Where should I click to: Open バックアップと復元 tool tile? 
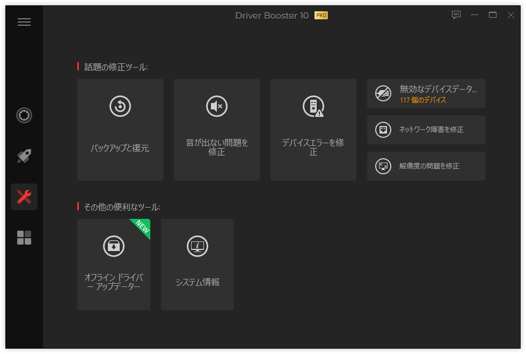pos(120,130)
